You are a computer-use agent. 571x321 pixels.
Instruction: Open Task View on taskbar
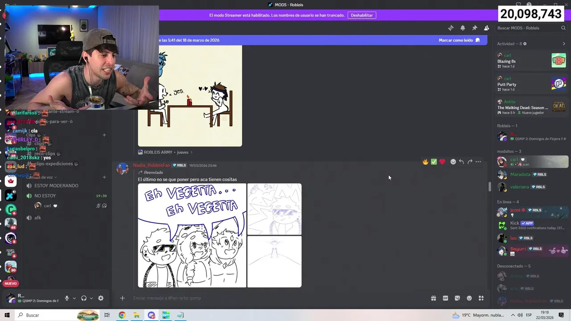click(x=107, y=315)
